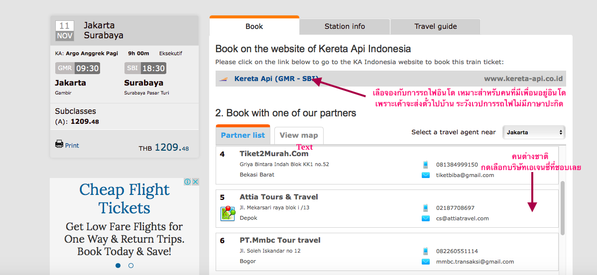597x275 pixels.
Task: Click the GMR 09:30 departure badge
Action: point(78,69)
